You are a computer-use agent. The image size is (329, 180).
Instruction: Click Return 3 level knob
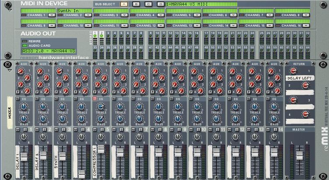tap(293, 100)
